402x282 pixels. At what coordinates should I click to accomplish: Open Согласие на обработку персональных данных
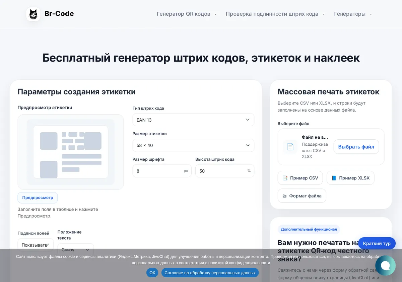point(210,273)
